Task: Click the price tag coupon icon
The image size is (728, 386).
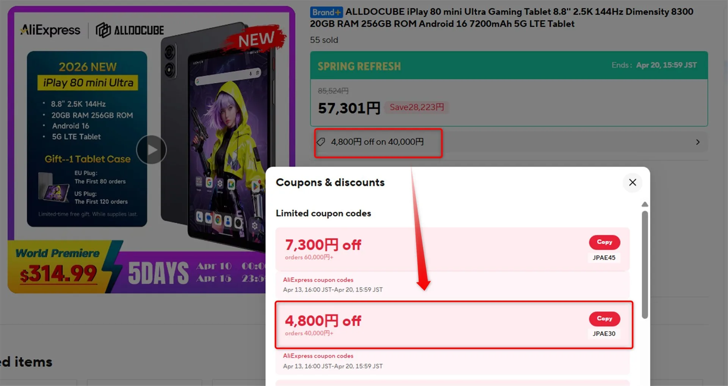Action: coord(321,142)
